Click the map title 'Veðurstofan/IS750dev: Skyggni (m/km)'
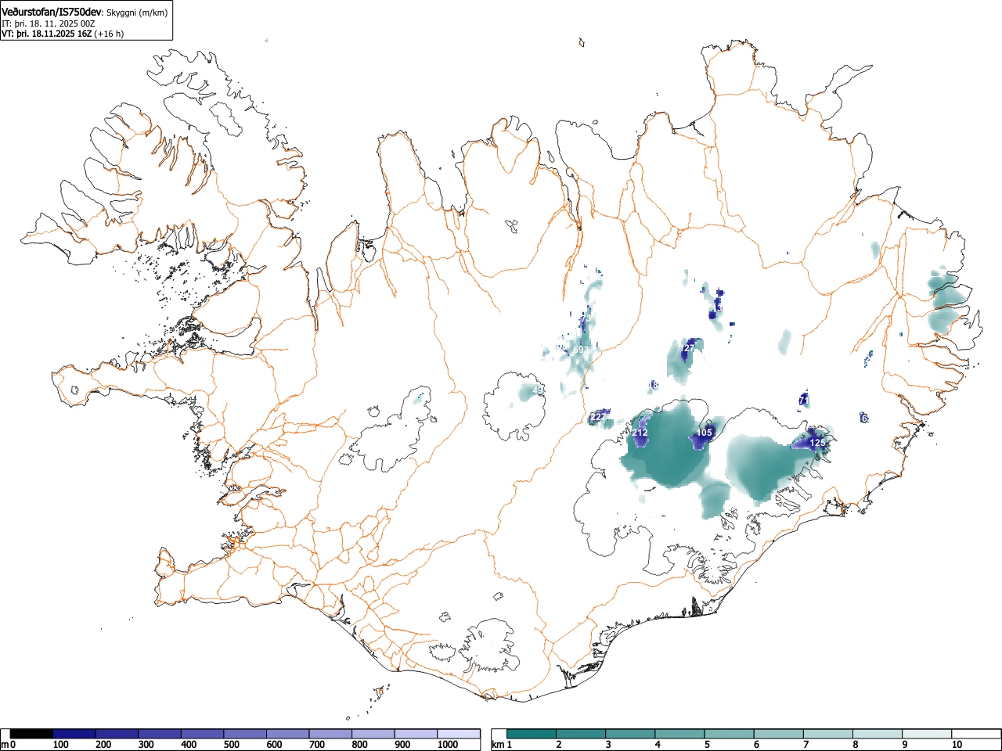 pos(84,13)
